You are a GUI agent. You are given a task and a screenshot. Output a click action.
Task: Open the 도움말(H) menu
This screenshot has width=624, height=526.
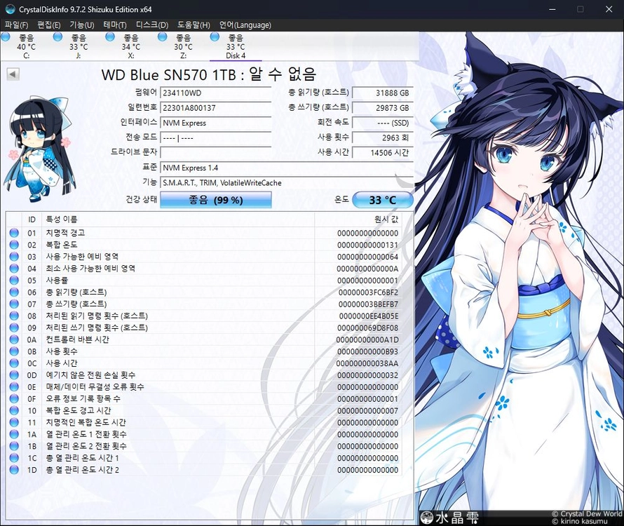194,25
